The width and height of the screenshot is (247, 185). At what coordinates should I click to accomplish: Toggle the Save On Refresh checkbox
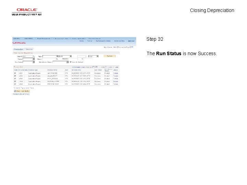pos(71,62)
